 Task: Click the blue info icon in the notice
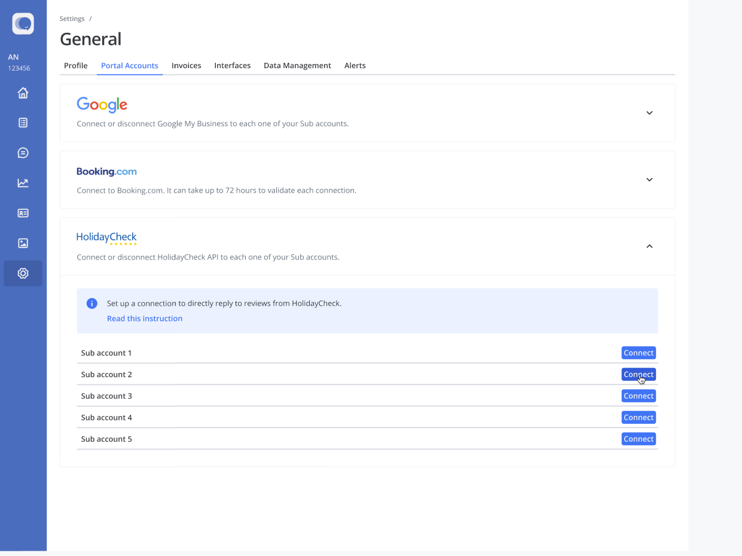coord(92,303)
